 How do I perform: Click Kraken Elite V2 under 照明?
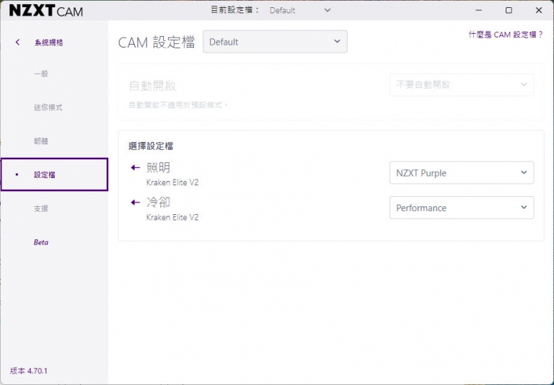click(172, 182)
